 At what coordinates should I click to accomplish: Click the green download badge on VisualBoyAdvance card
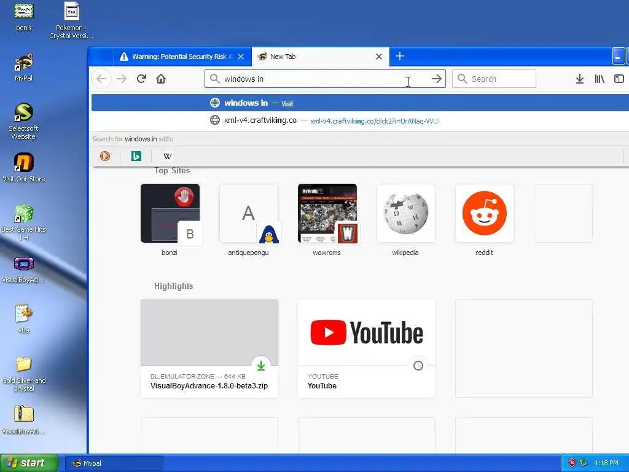pos(260,366)
